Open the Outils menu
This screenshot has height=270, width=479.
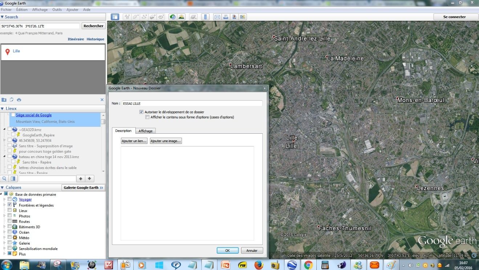[x=57, y=10]
